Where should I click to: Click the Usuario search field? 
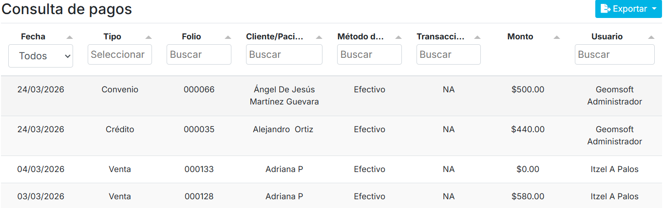pos(614,54)
